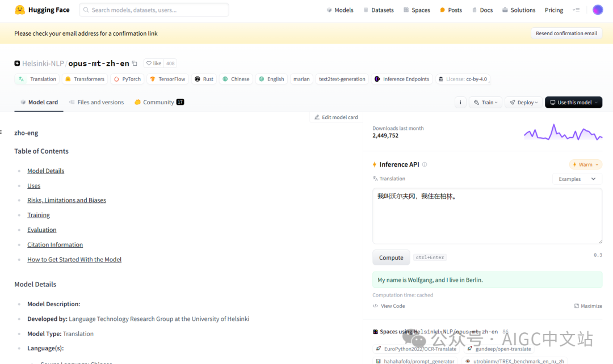Like the opus-mt-zh-en model
The image size is (613, 364).
[x=154, y=64]
